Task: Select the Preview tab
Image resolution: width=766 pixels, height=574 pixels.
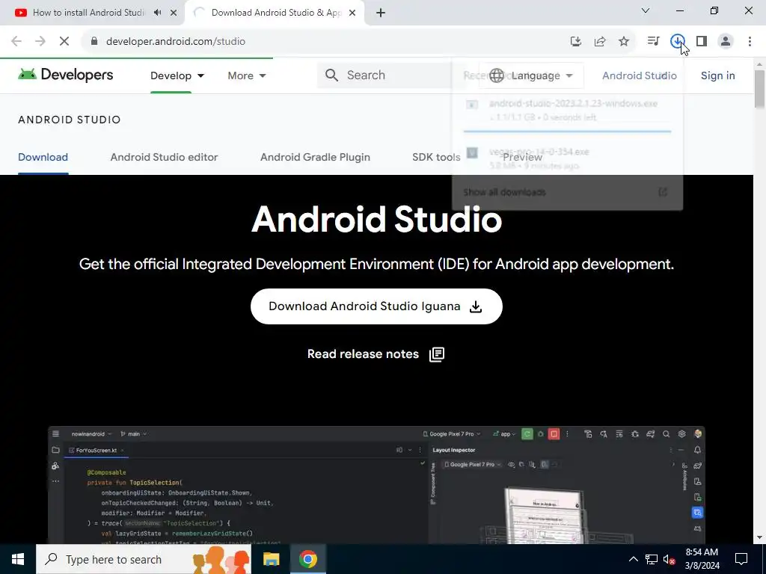Action: coord(522,157)
